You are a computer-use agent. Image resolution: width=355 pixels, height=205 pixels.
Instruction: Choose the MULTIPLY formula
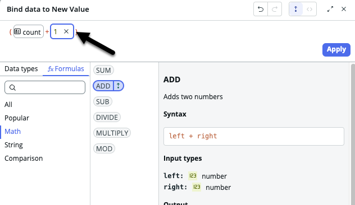pyautogui.click(x=112, y=133)
